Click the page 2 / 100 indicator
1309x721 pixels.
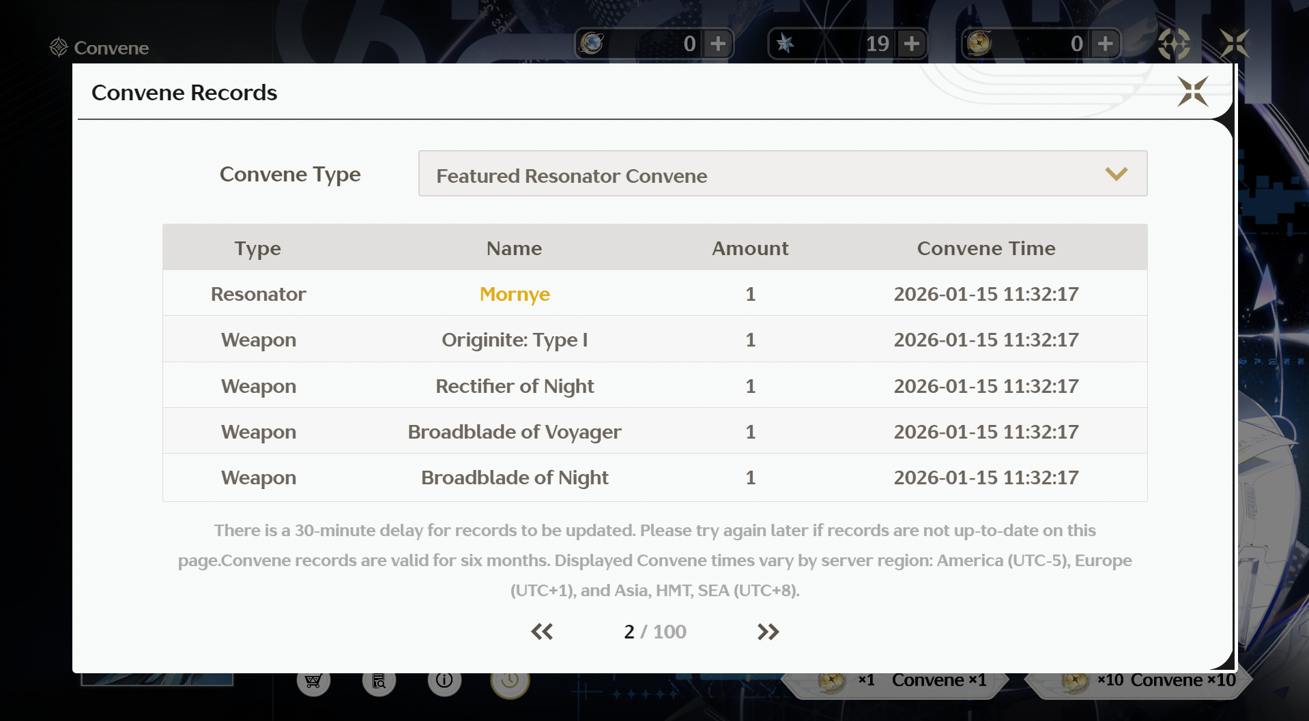coord(654,632)
